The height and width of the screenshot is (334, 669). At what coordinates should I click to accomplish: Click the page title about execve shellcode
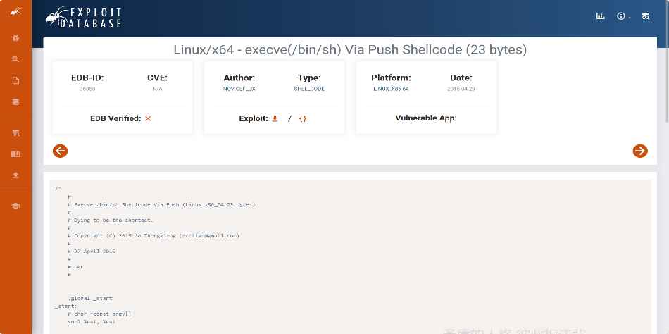click(350, 50)
